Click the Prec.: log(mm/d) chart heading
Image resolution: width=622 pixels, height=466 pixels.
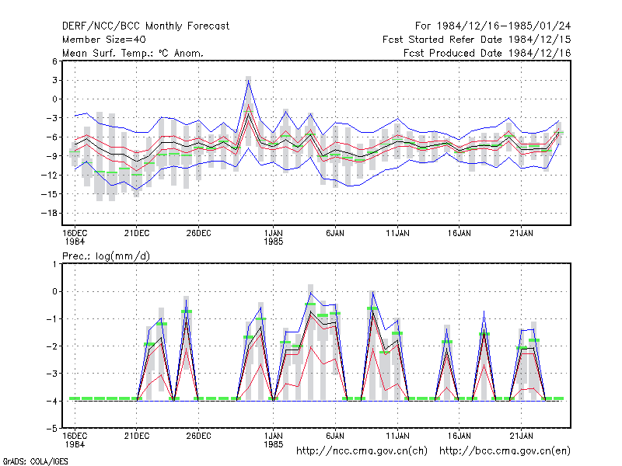[106, 256]
